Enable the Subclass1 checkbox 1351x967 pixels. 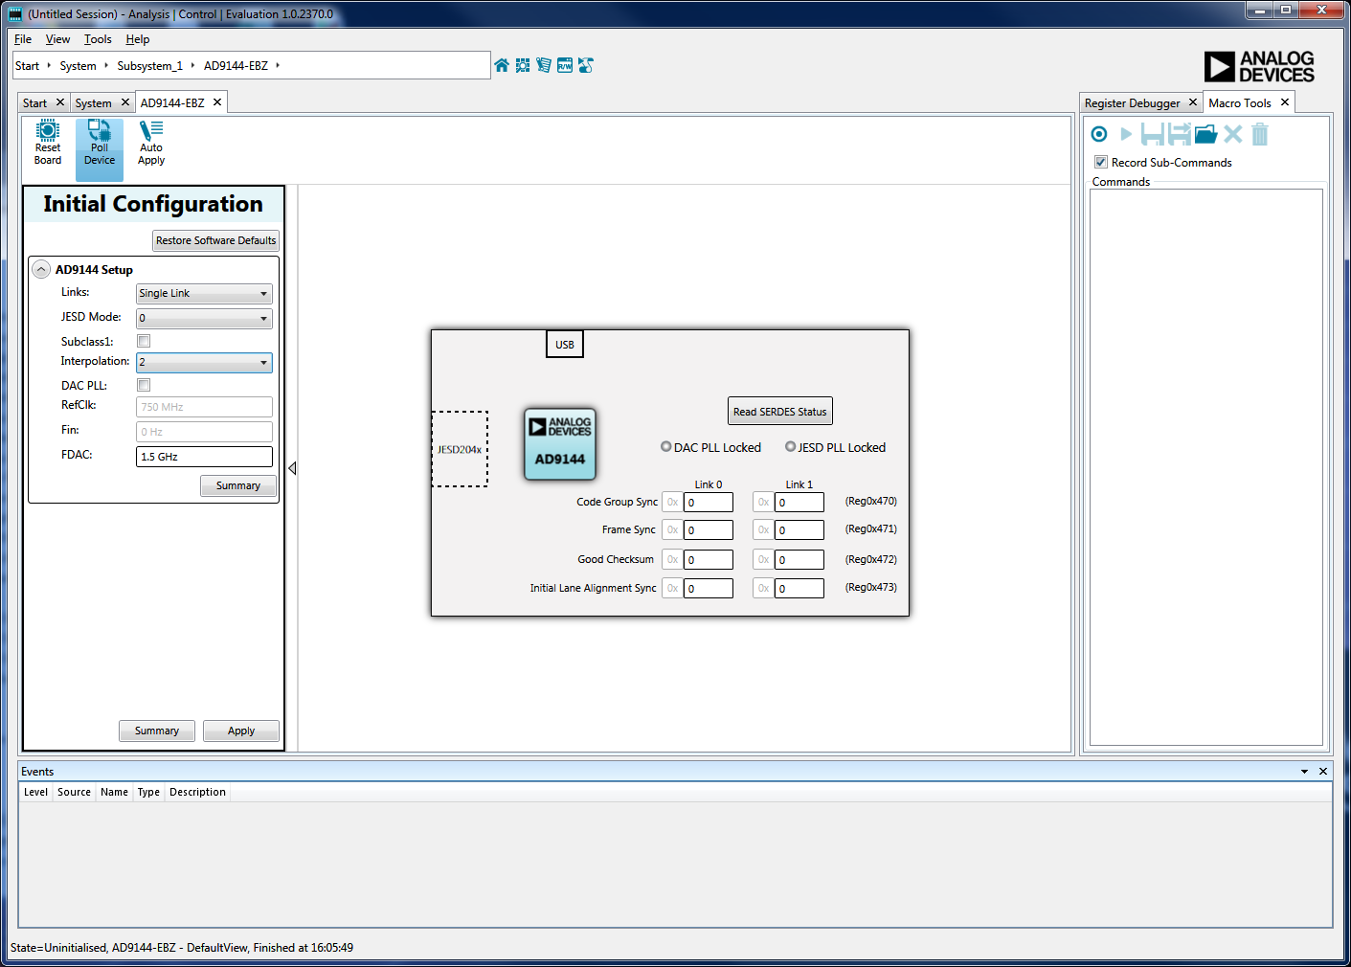(x=144, y=341)
